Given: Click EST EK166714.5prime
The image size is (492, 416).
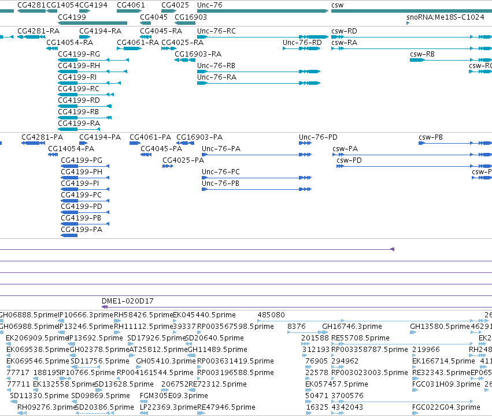Looking at the screenshot, I should tap(443, 361).
